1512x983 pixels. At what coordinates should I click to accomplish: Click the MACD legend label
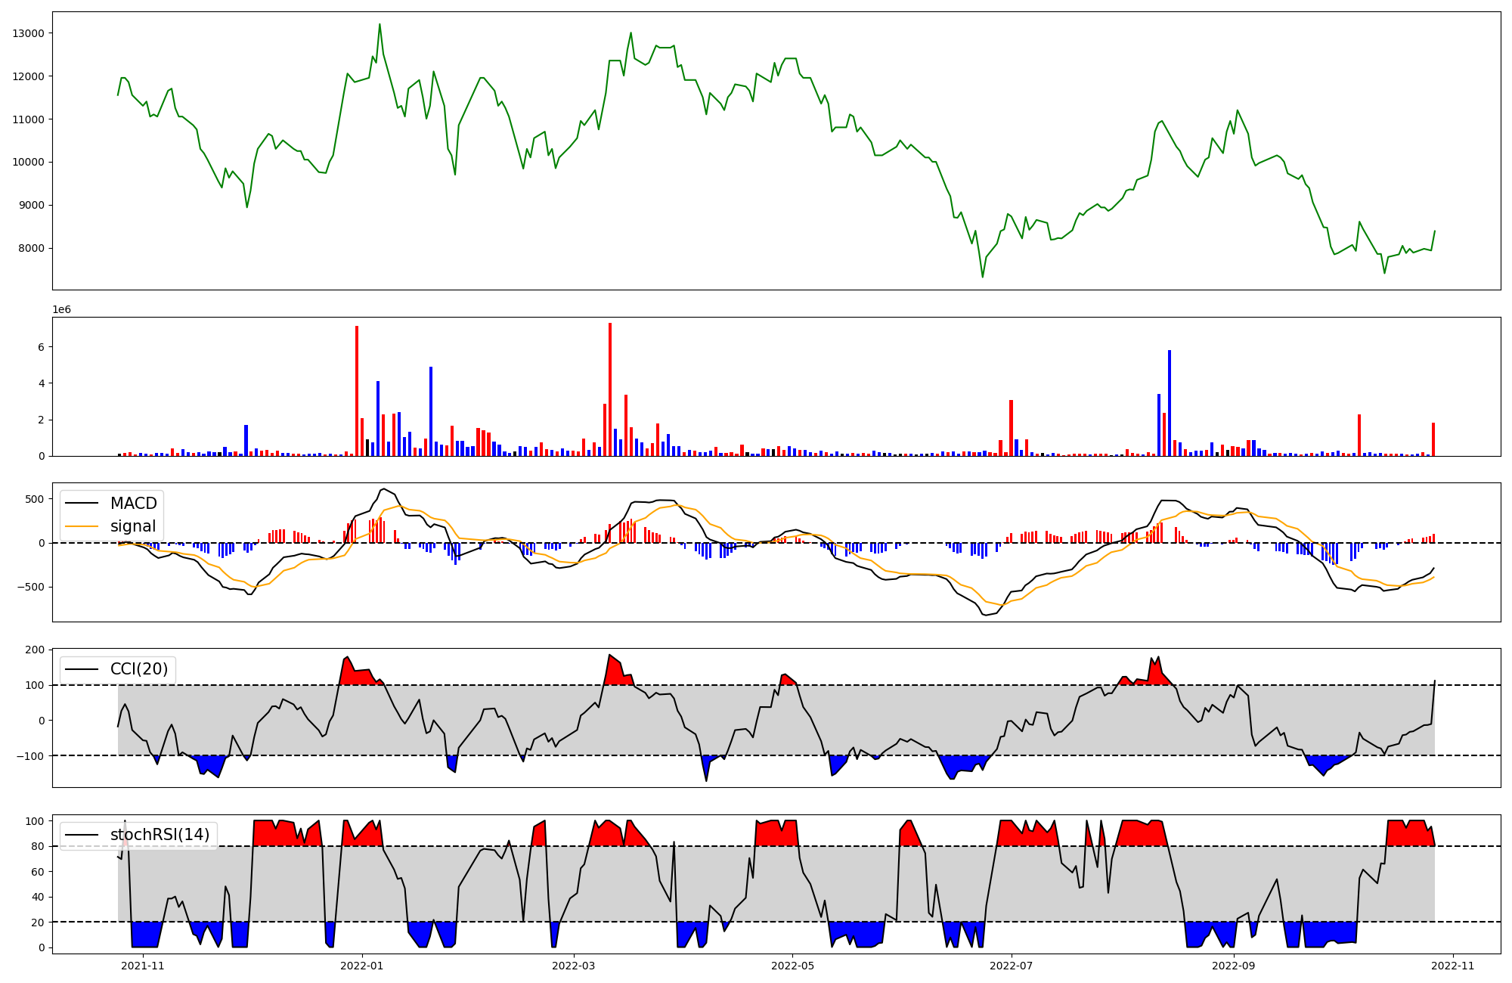(x=133, y=504)
